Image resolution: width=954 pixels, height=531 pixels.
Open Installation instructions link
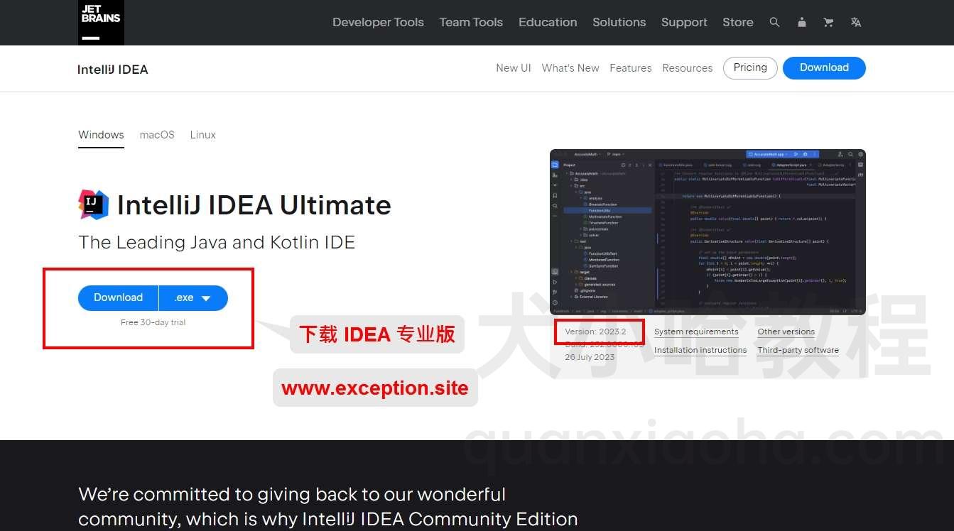700,350
